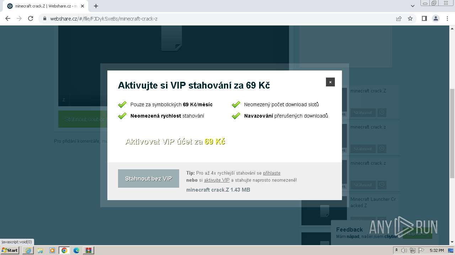
Task: Go back in browser history
Action: [8, 18]
